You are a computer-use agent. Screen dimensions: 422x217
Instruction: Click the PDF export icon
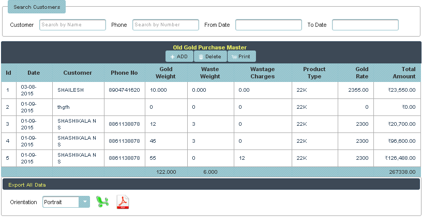tap(123, 202)
